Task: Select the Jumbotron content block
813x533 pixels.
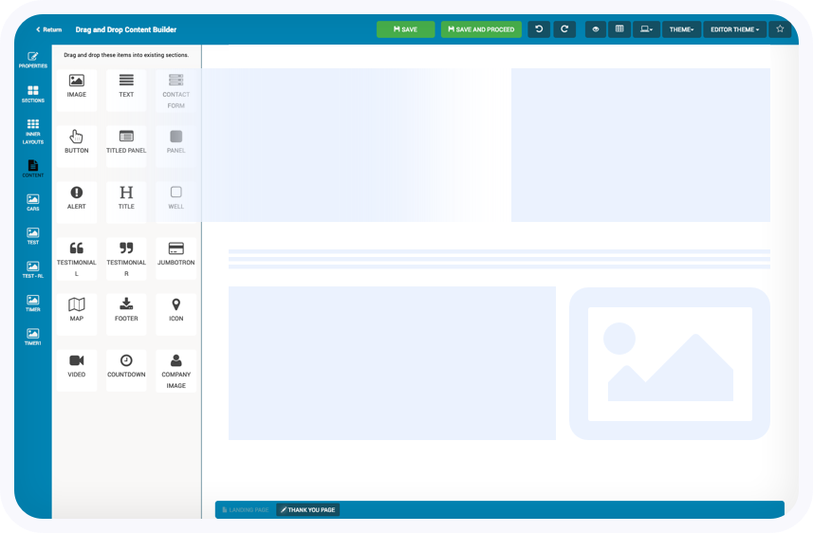Action: click(x=176, y=254)
